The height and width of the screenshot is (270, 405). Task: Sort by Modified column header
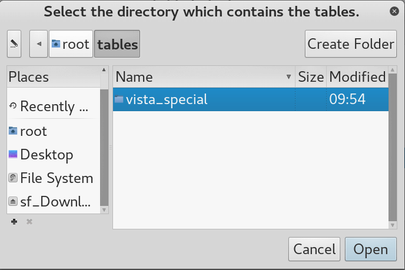coord(357,77)
